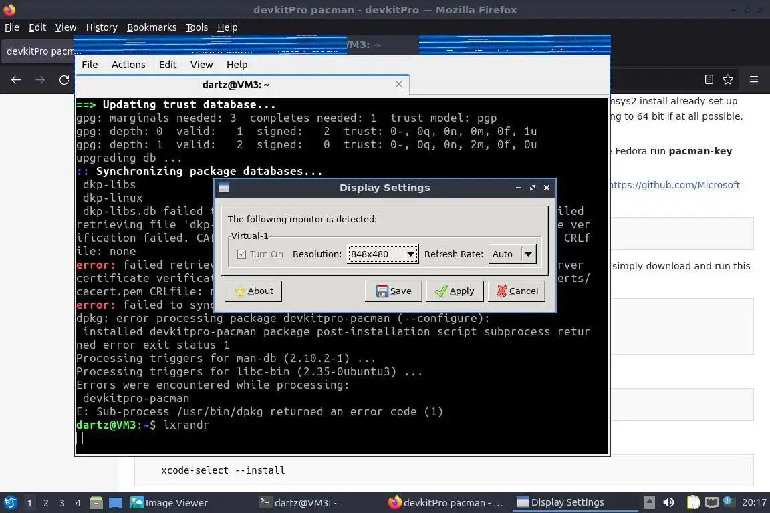Switch to workspace 2 in pager
This screenshot has height=513, width=770.
point(45,503)
